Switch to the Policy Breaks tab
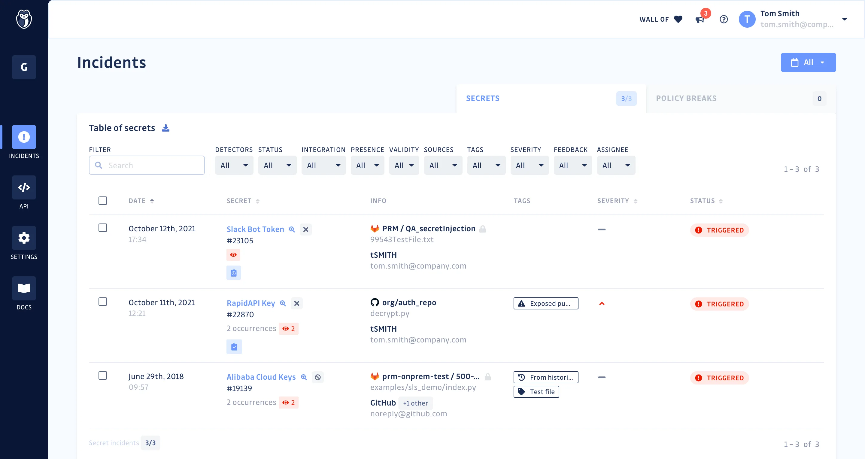Screen dimensions: 865x459 [741, 99]
